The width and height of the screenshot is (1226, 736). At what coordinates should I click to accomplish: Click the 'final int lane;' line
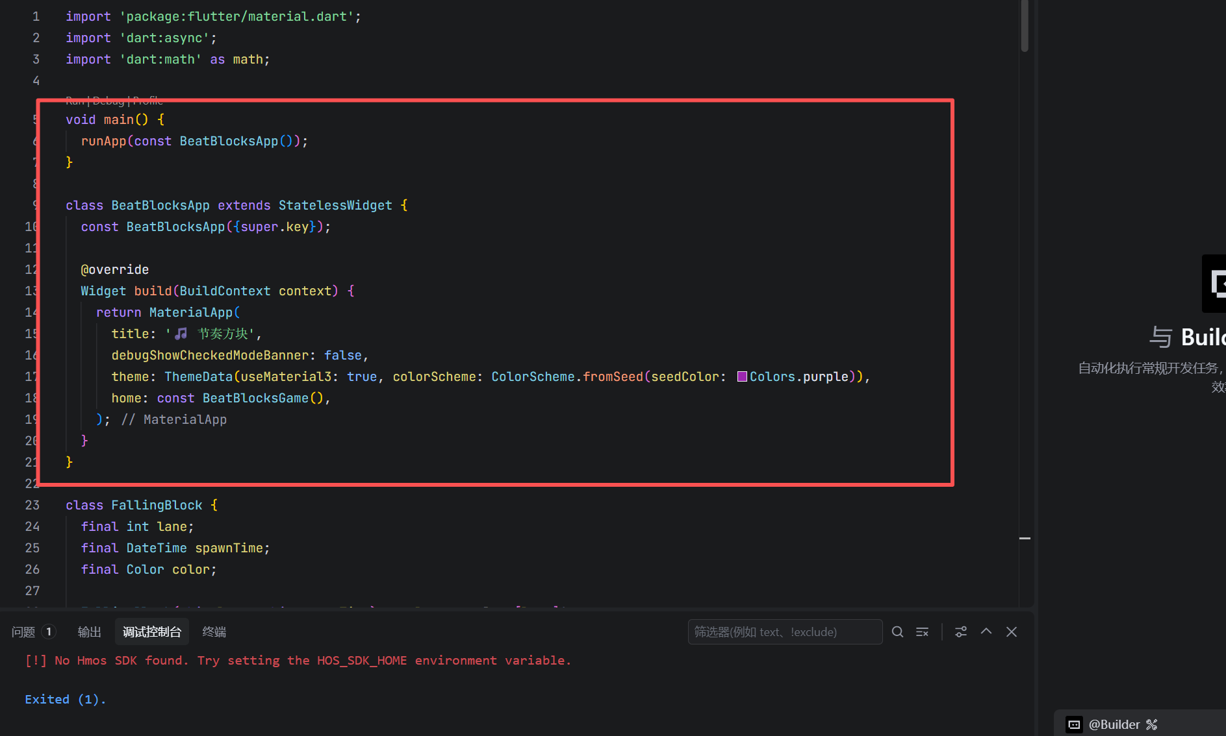coord(137,526)
